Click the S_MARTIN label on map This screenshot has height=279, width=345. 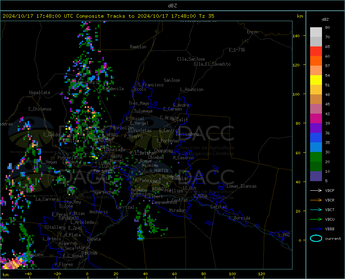pyautogui.click(x=159, y=171)
